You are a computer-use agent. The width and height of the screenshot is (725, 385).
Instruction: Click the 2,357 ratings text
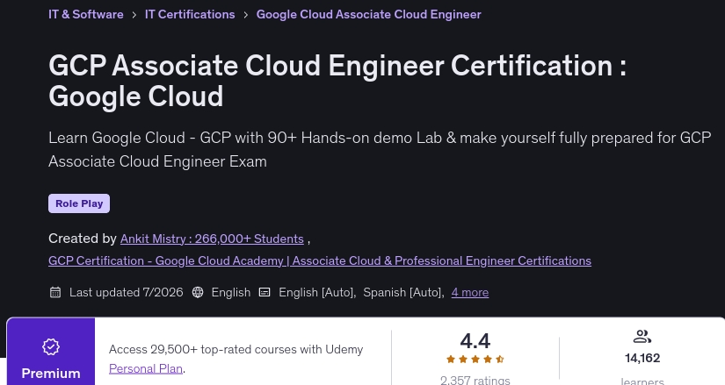click(x=475, y=381)
